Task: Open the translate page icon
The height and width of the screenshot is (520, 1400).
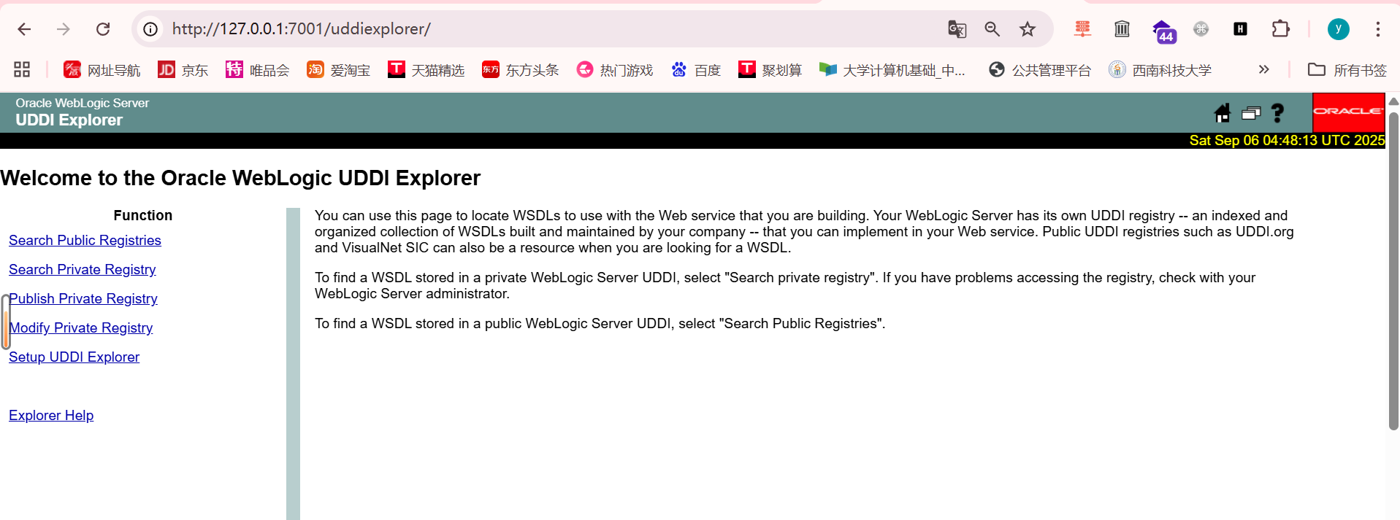Action: [957, 29]
